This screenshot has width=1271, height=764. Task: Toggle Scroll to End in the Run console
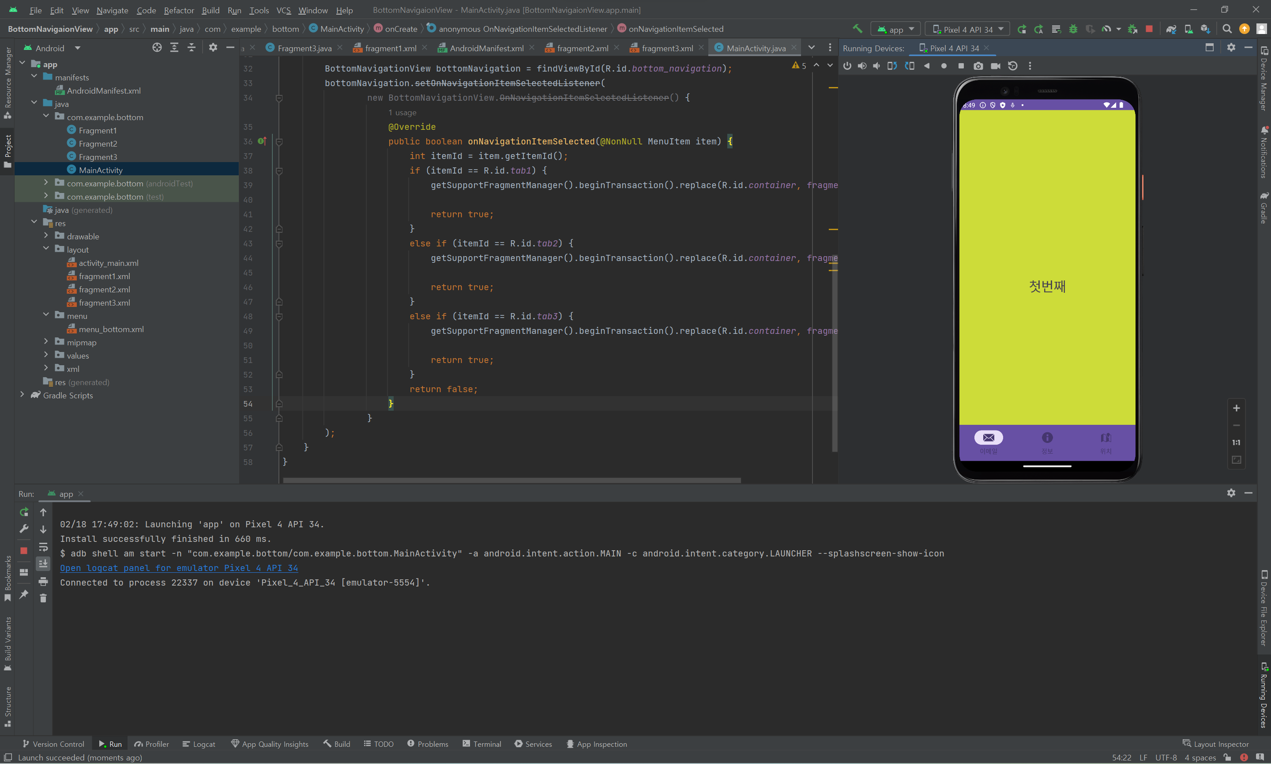(x=43, y=564)
